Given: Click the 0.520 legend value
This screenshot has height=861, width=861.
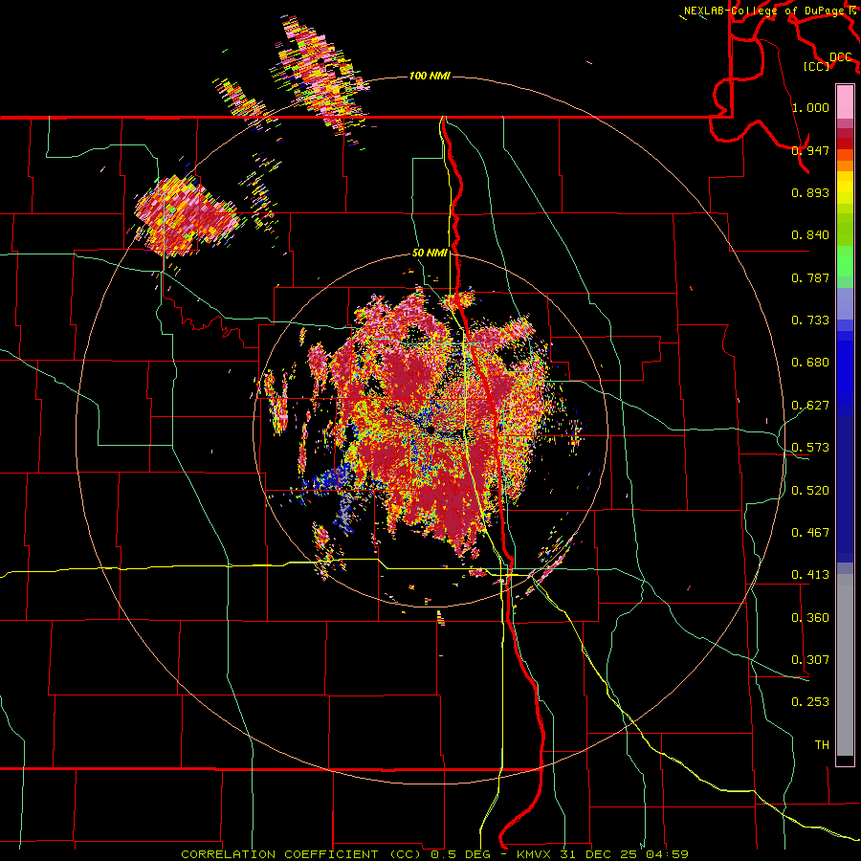Looking at the screenshot, I should pos(810,491).
